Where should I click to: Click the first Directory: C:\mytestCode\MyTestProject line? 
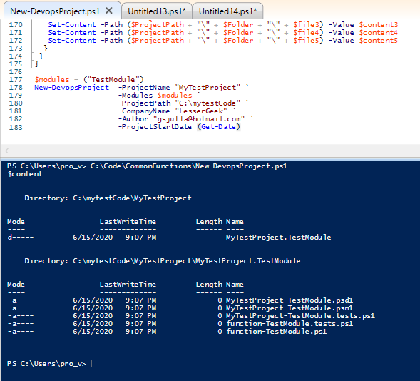(108, 198)
